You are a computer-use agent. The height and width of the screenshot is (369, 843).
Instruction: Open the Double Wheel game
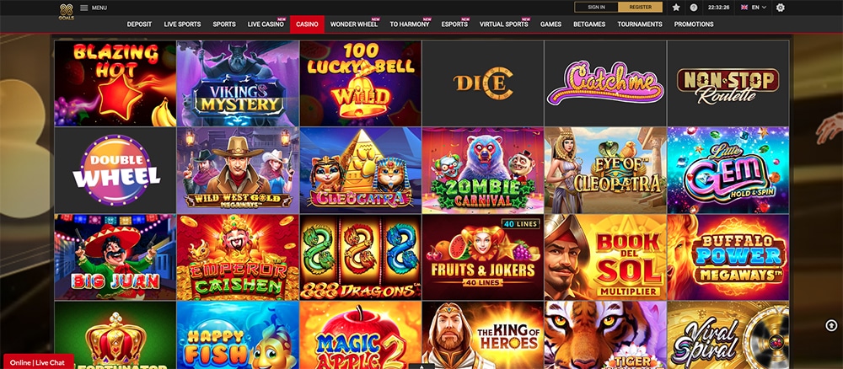(x=115, y=170)
